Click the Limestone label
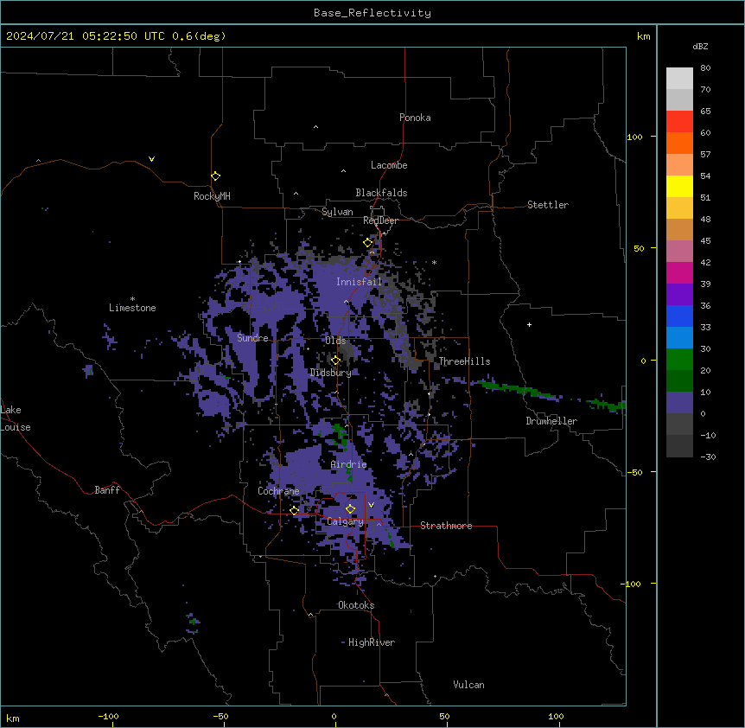The height and width of the screenshot is (728, 745). [x=132, y=308]
